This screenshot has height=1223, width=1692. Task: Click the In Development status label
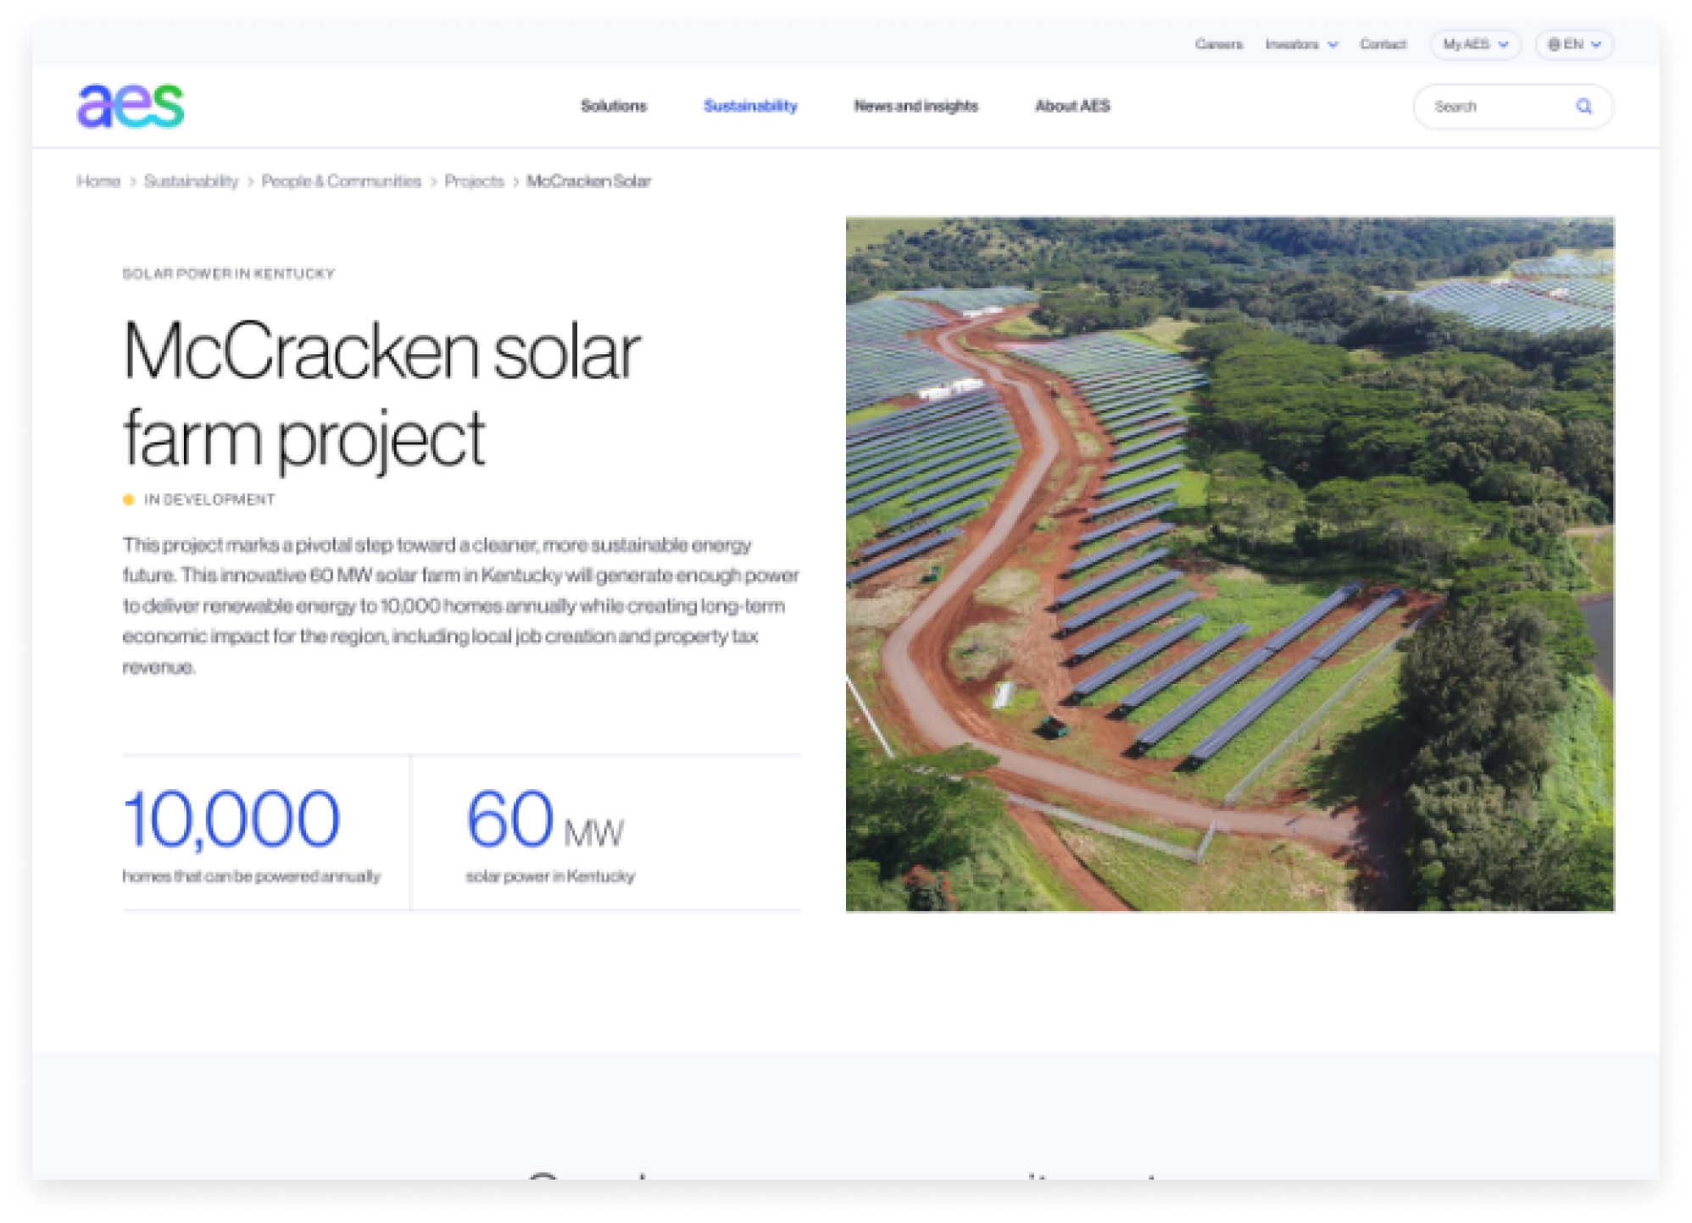pos(199,500)
